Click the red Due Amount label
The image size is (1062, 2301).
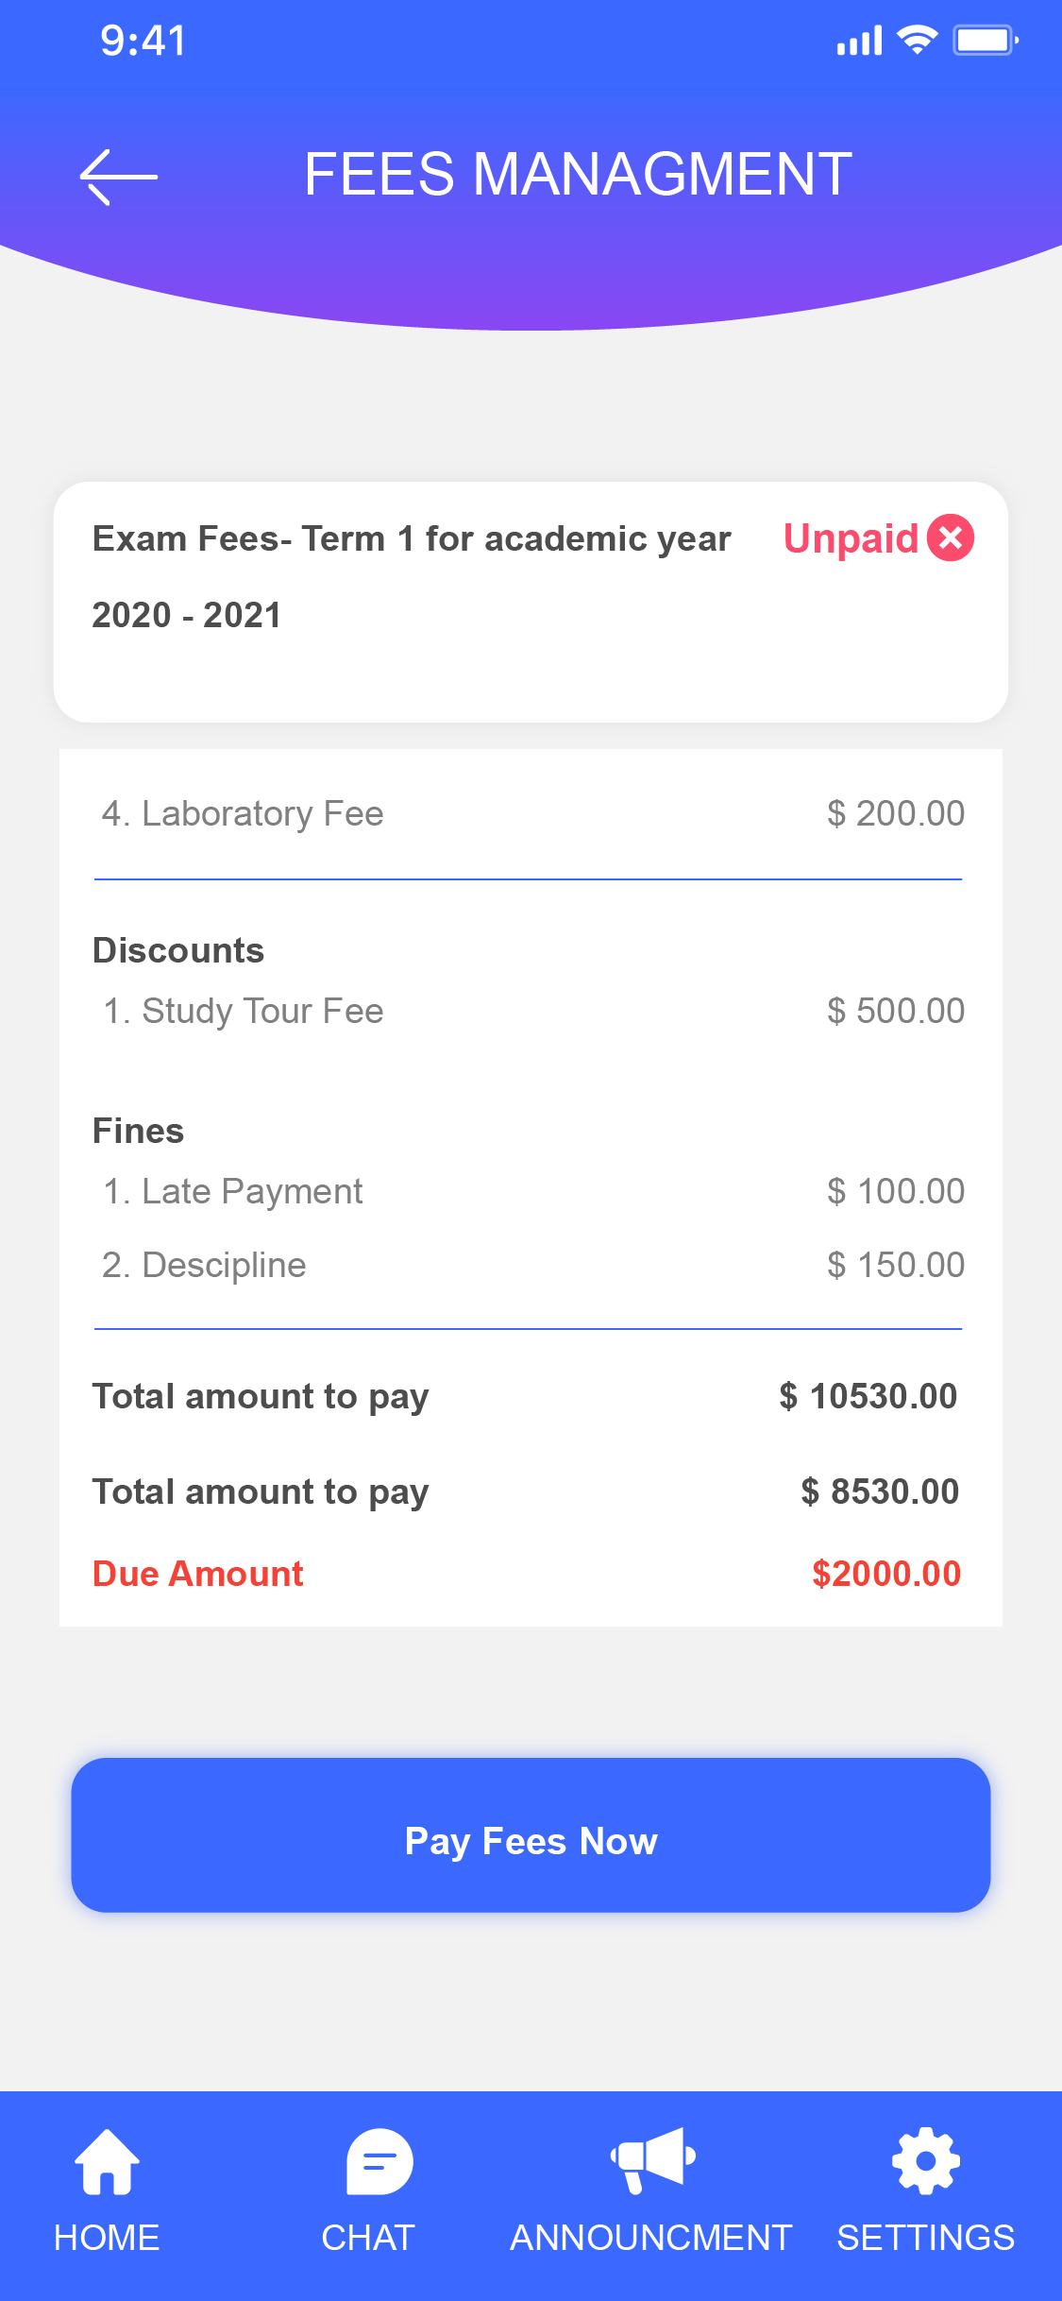[x=198, y=1574]
